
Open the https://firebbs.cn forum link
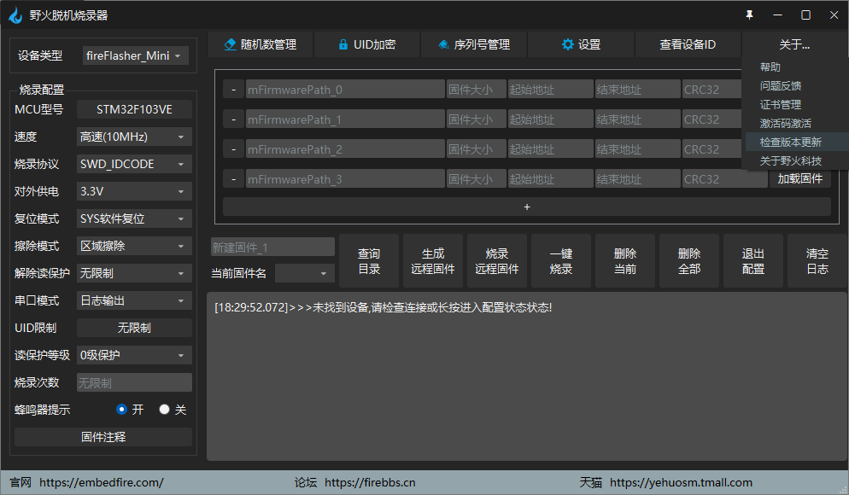point(370,482)
